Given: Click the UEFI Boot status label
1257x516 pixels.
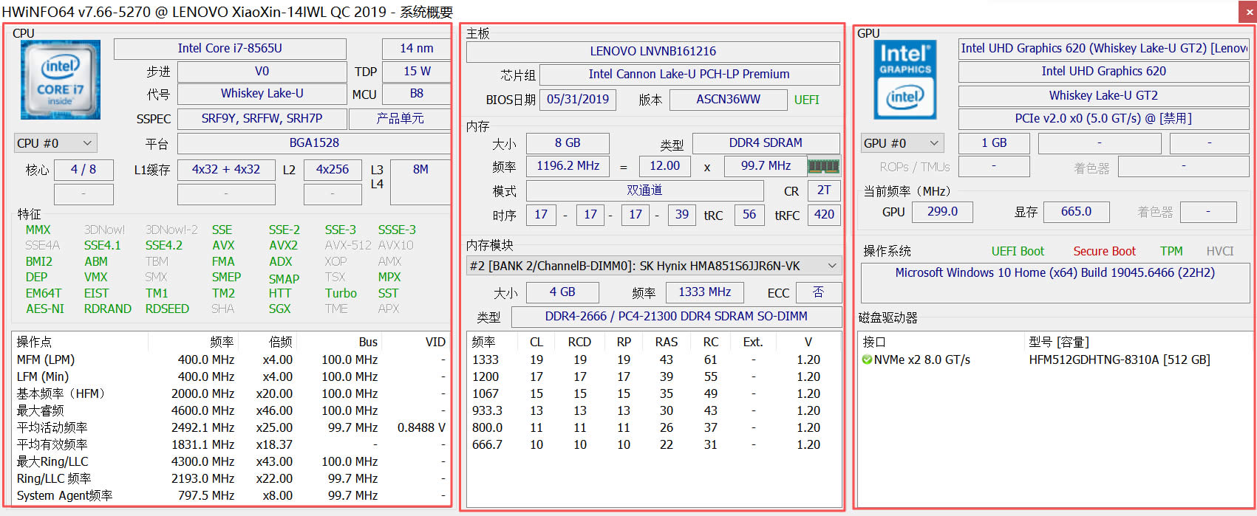Looking at the screenshot, I should (x=1018, y=251).
